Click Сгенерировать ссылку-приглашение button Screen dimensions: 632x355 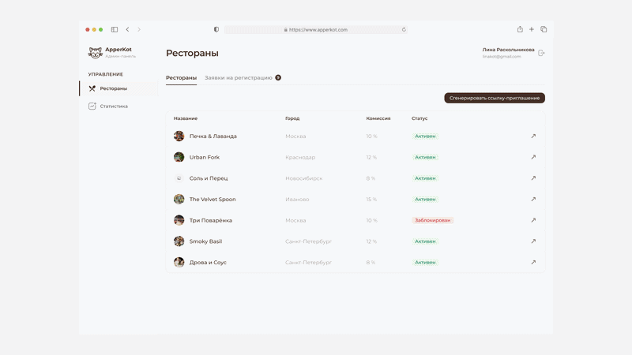pos(495,98)
